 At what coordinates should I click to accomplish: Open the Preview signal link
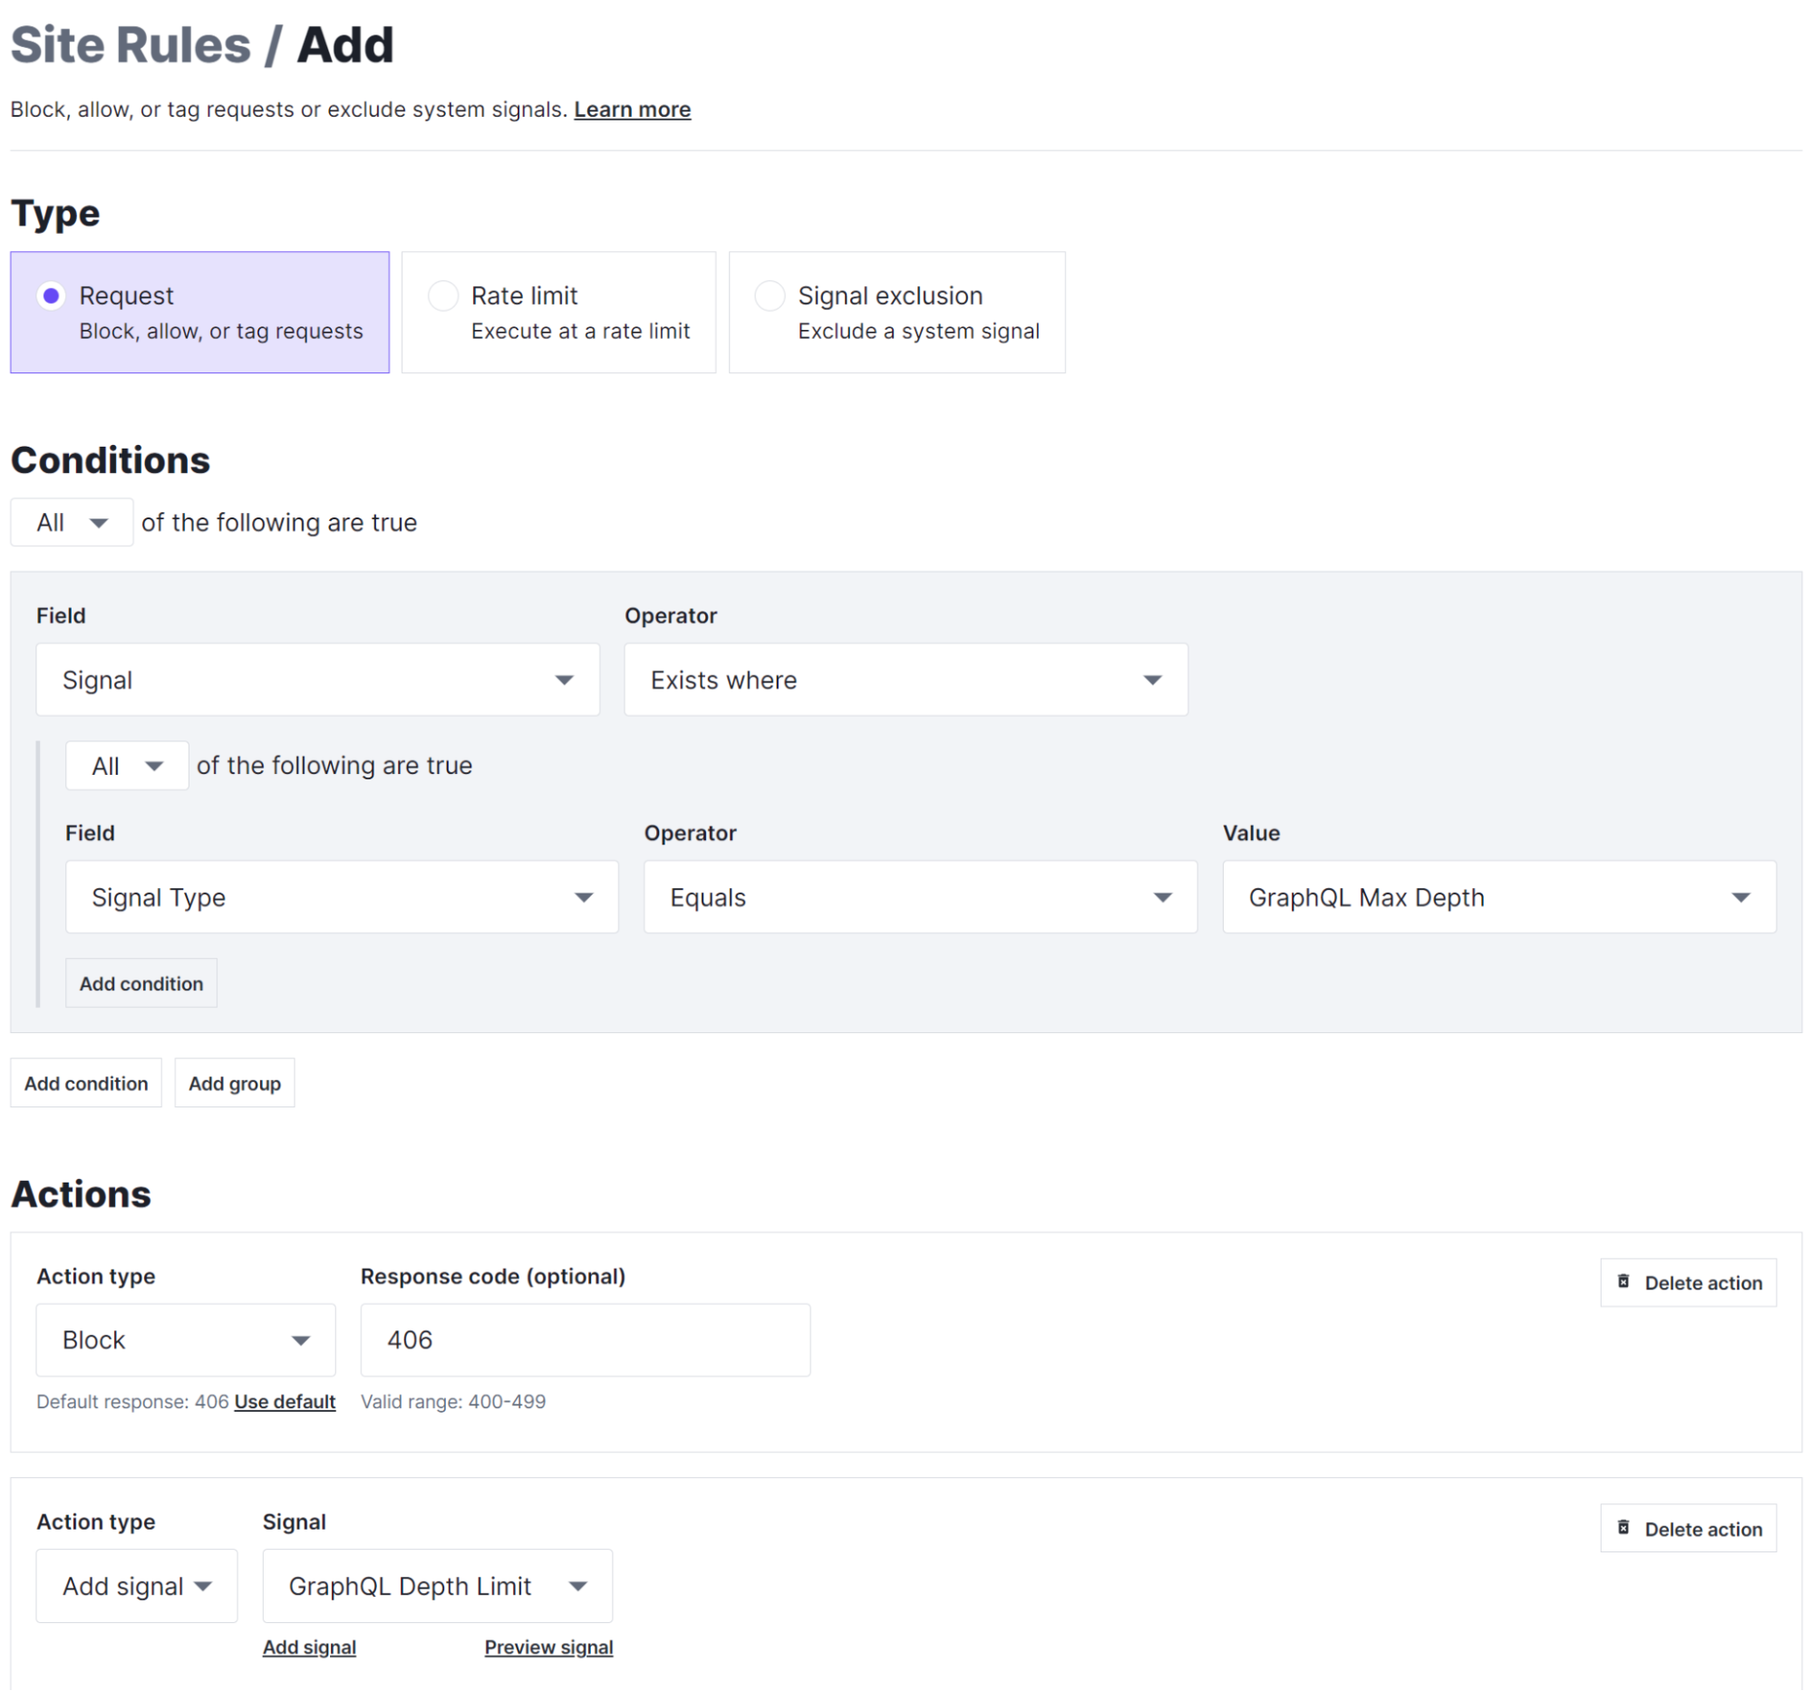(x=548, y=1648)
